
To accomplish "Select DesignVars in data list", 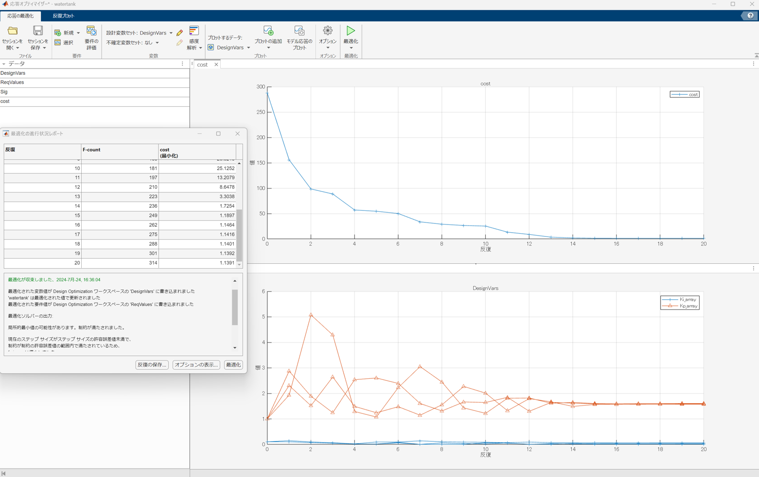I will 95,73.
